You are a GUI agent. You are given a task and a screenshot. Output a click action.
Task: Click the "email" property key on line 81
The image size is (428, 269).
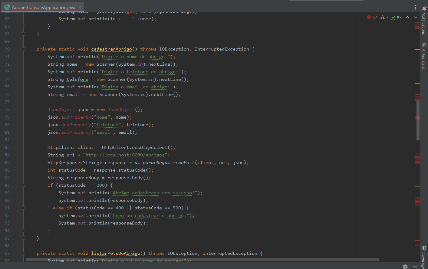tap(103, 132)
